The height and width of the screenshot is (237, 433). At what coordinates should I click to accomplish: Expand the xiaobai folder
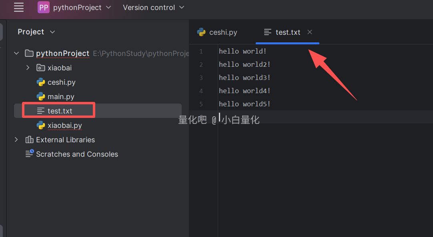pos(28,68)
